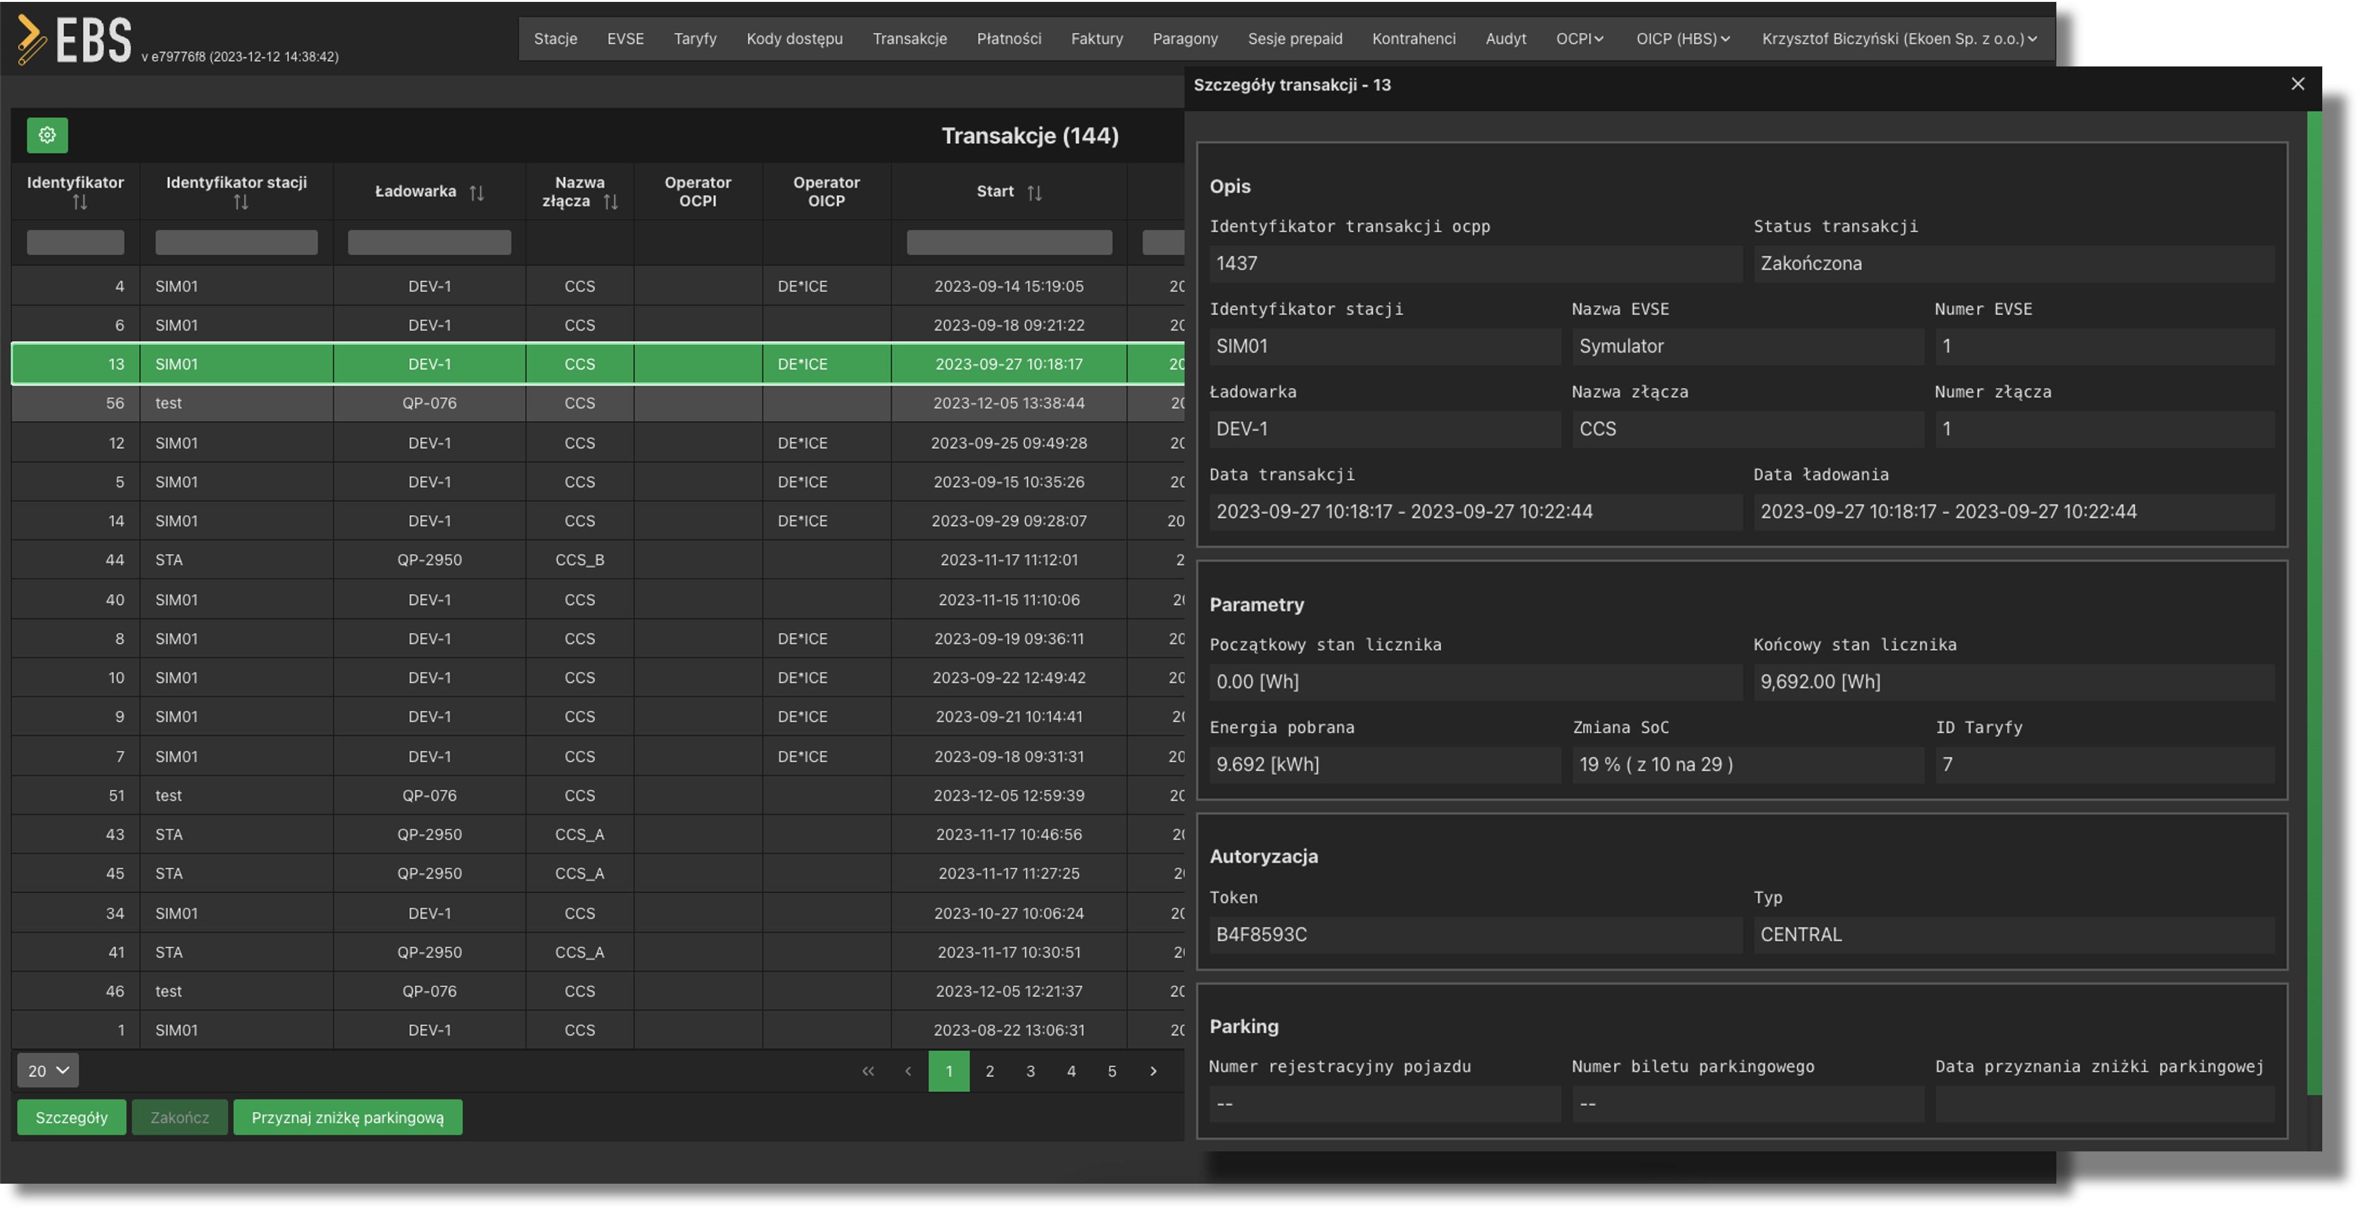Close the transaction details panel
Viewport: 2359px width, 1209px height.
[2297, 84]
